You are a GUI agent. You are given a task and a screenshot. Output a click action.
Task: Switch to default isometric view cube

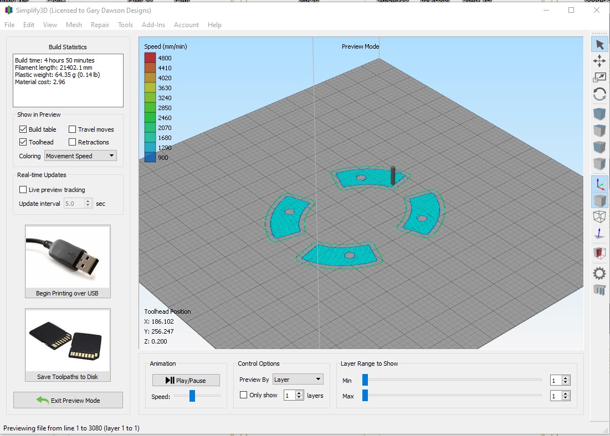tap(599, 114)
